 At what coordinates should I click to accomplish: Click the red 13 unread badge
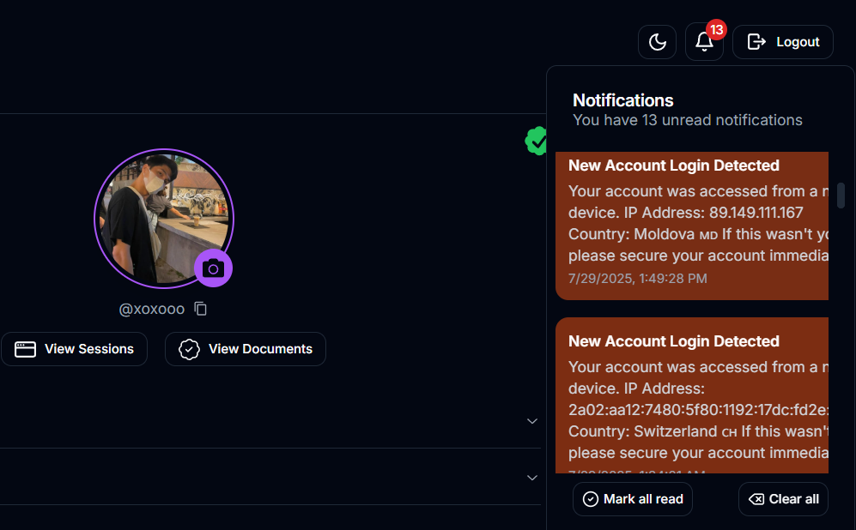(716, 30)
